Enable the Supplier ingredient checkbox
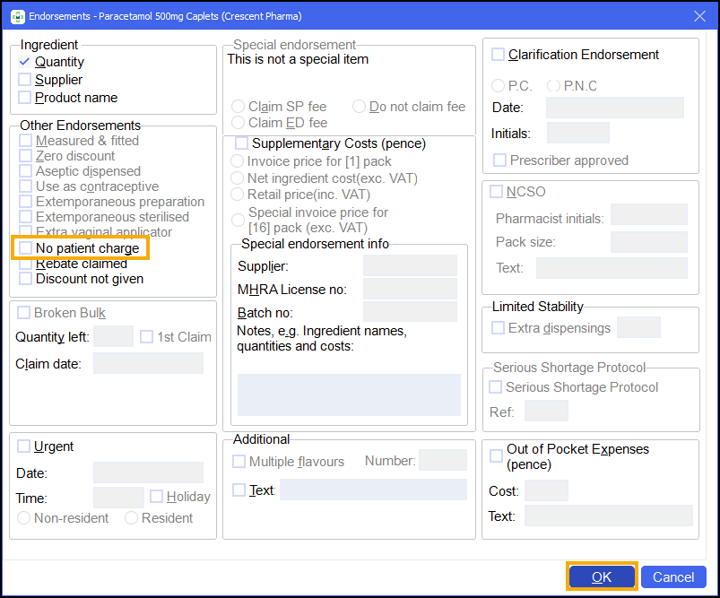Viewport: 720px width, 598px height. point(25,80)
